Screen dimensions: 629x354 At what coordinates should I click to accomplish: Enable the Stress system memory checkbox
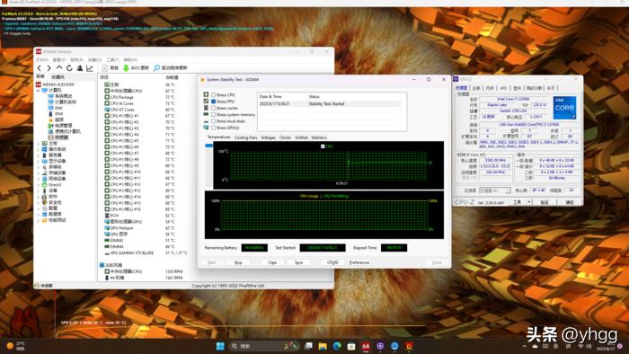[x=214, y=115]
